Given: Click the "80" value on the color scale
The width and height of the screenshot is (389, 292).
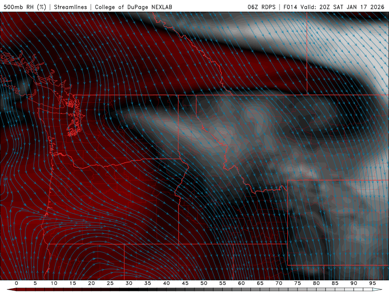Looking at the screenshot, I should [317, 283].
